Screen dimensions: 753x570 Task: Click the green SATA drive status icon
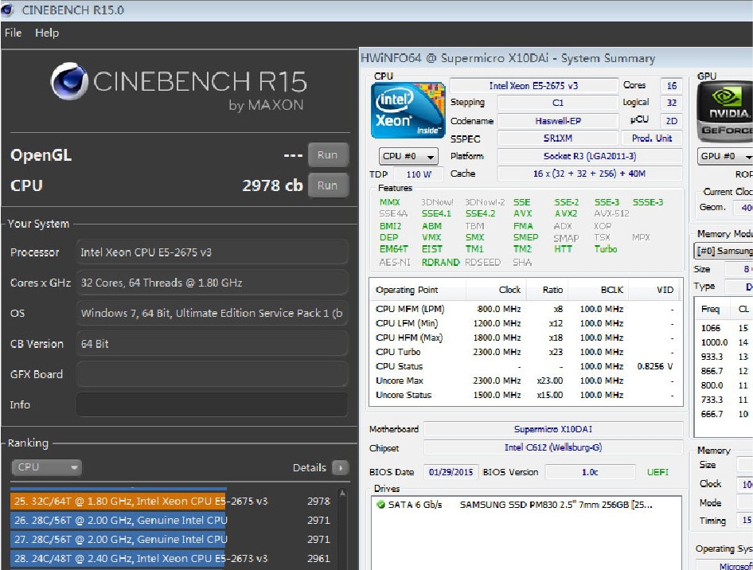[381, 505]
